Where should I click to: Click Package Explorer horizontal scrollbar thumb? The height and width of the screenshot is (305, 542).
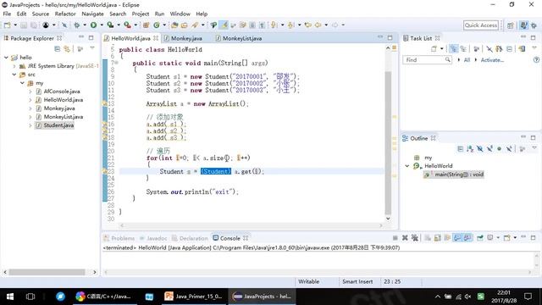(x=47, y=272)
